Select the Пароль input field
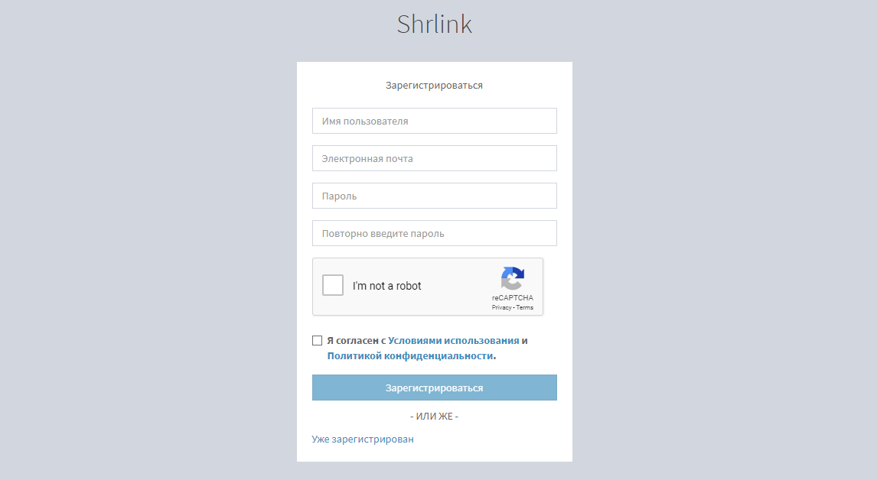 (435, 196)
